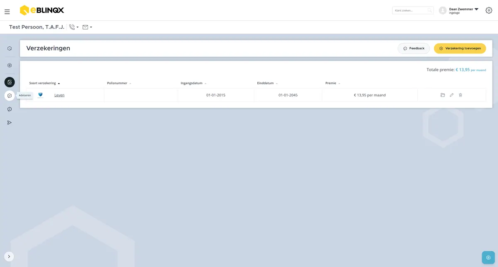Delete the Leven insurance with trash icon
The height and width of the screenshot is (267, 498).
point(460,95)
